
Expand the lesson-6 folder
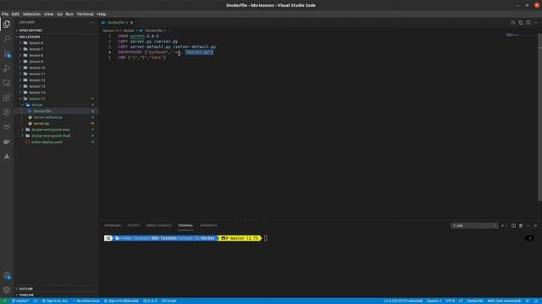pyautogui.click(x=36, y=43)
